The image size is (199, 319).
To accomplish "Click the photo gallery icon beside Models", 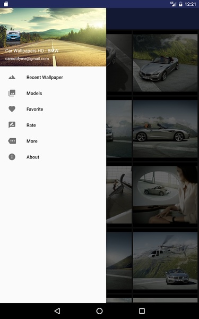I will pos(12,93).
